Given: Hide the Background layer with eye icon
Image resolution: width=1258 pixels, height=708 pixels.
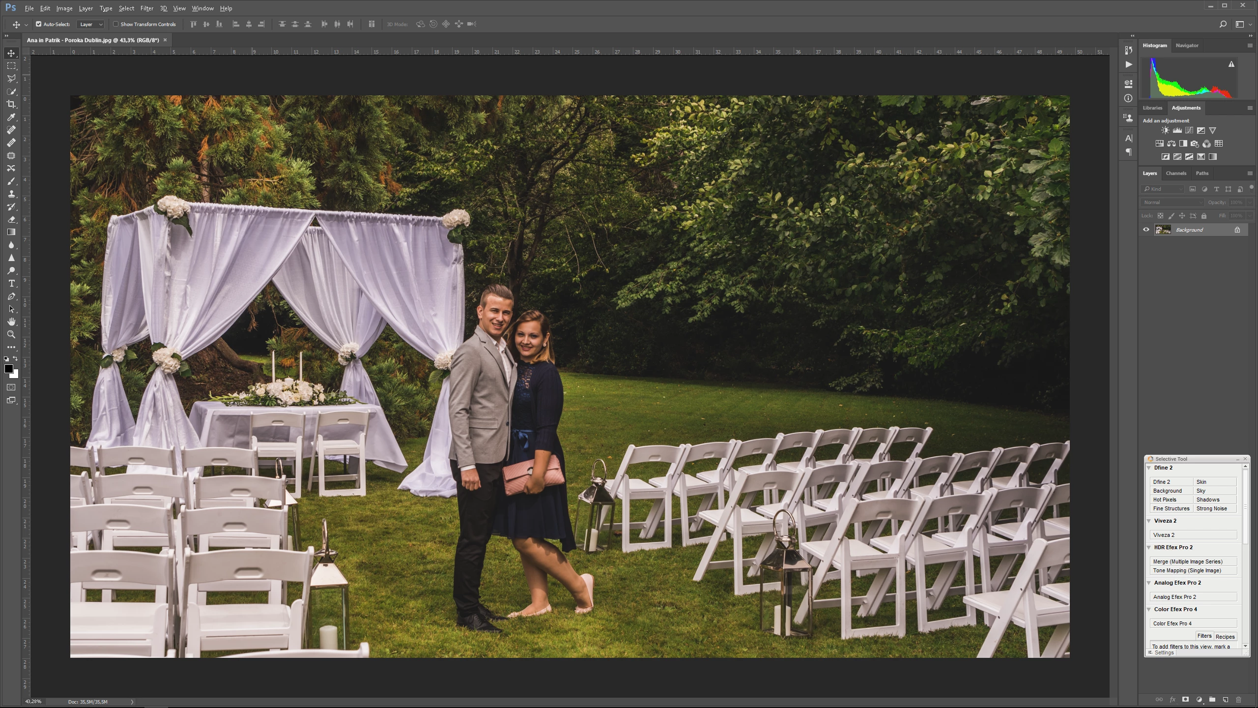Looking at the screenshot, I should (x=1146, y=230).
